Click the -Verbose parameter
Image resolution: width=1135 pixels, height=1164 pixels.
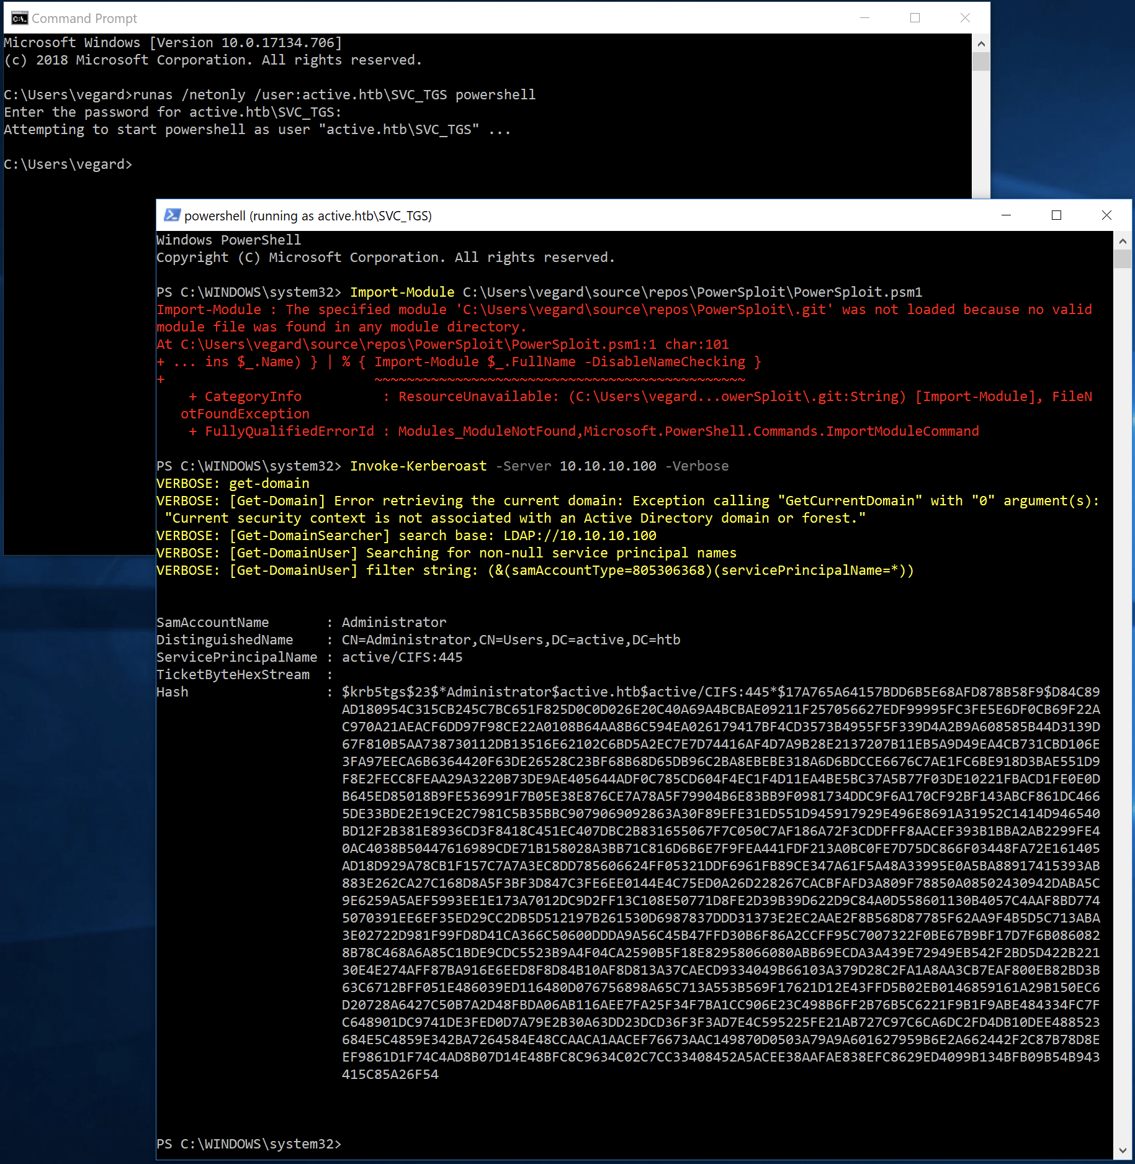[697, 466]
